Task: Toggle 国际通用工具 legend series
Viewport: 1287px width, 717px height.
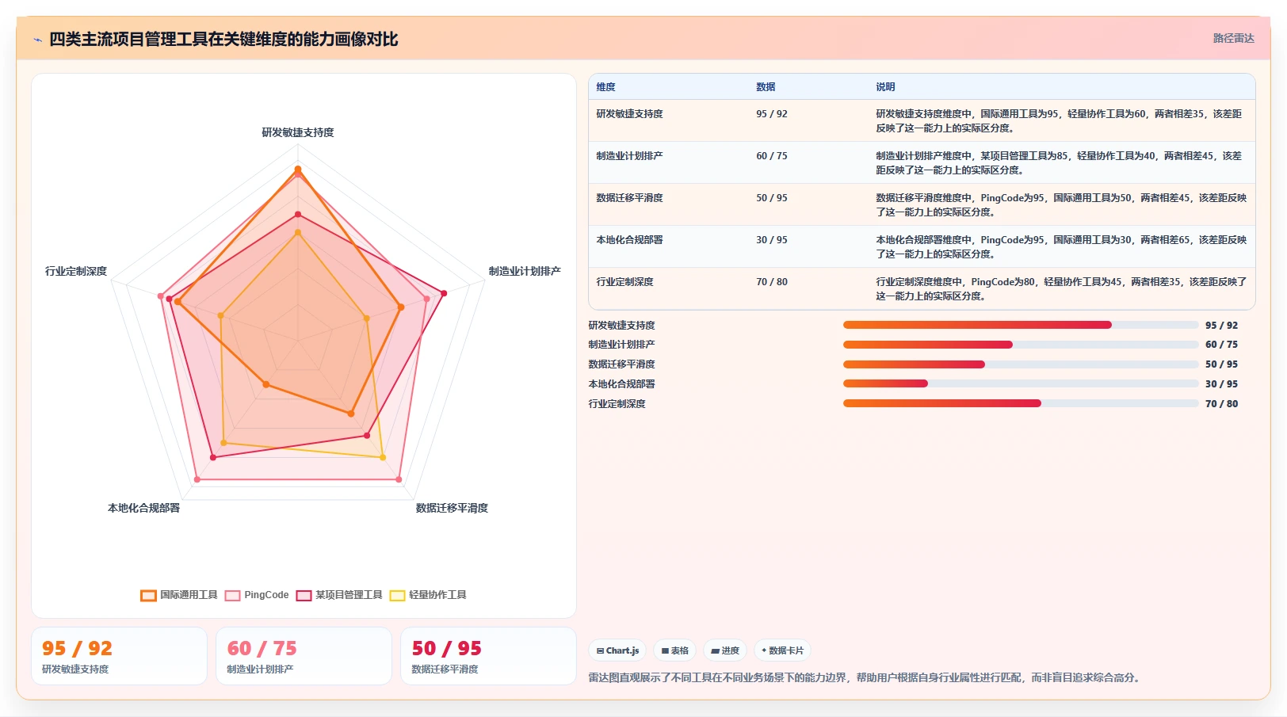Action: click(x=179, y=595)
